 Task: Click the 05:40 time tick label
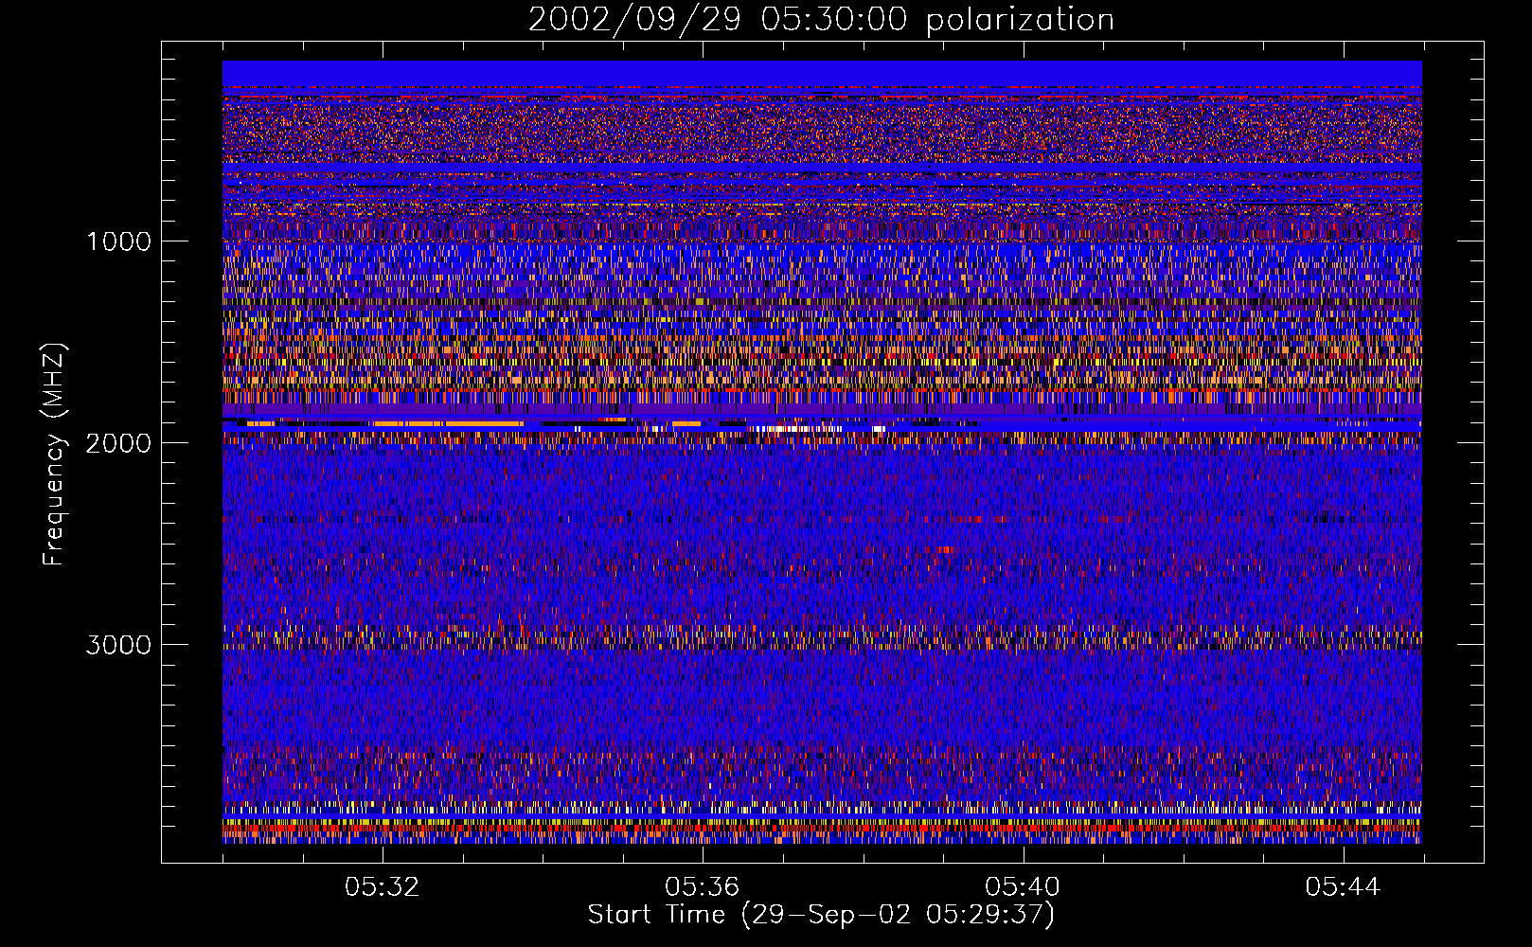(1023, 887)
